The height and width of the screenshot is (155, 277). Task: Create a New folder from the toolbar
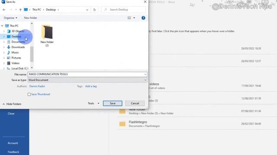click(x=31, y=18)
